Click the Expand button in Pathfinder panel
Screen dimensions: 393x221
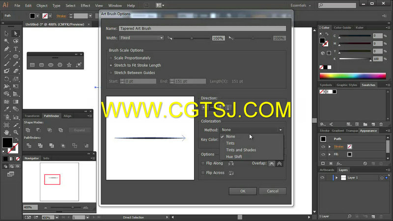tap(79, 130)
